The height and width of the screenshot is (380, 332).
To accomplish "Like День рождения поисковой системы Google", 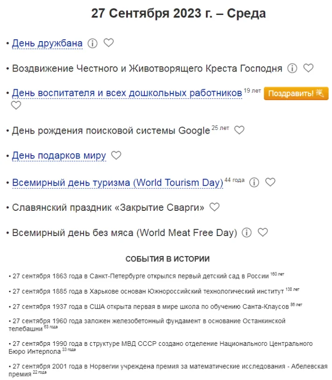I will coord(239,130).
